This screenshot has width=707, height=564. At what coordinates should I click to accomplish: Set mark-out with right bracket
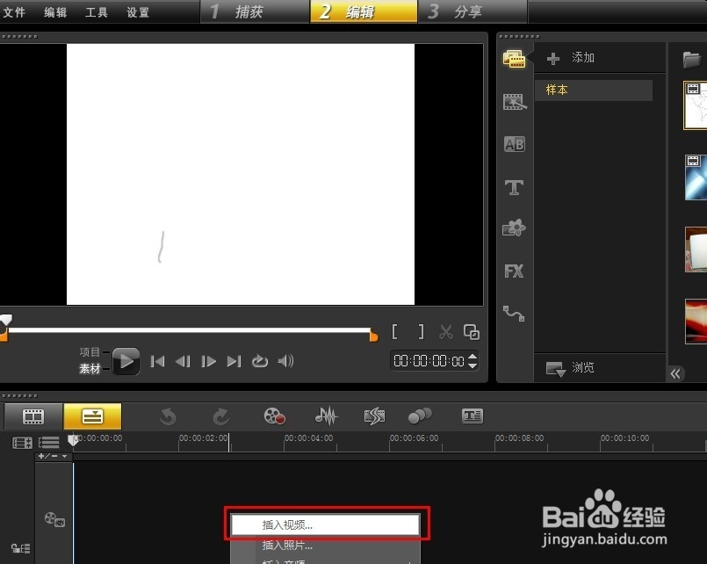[421, 332]
